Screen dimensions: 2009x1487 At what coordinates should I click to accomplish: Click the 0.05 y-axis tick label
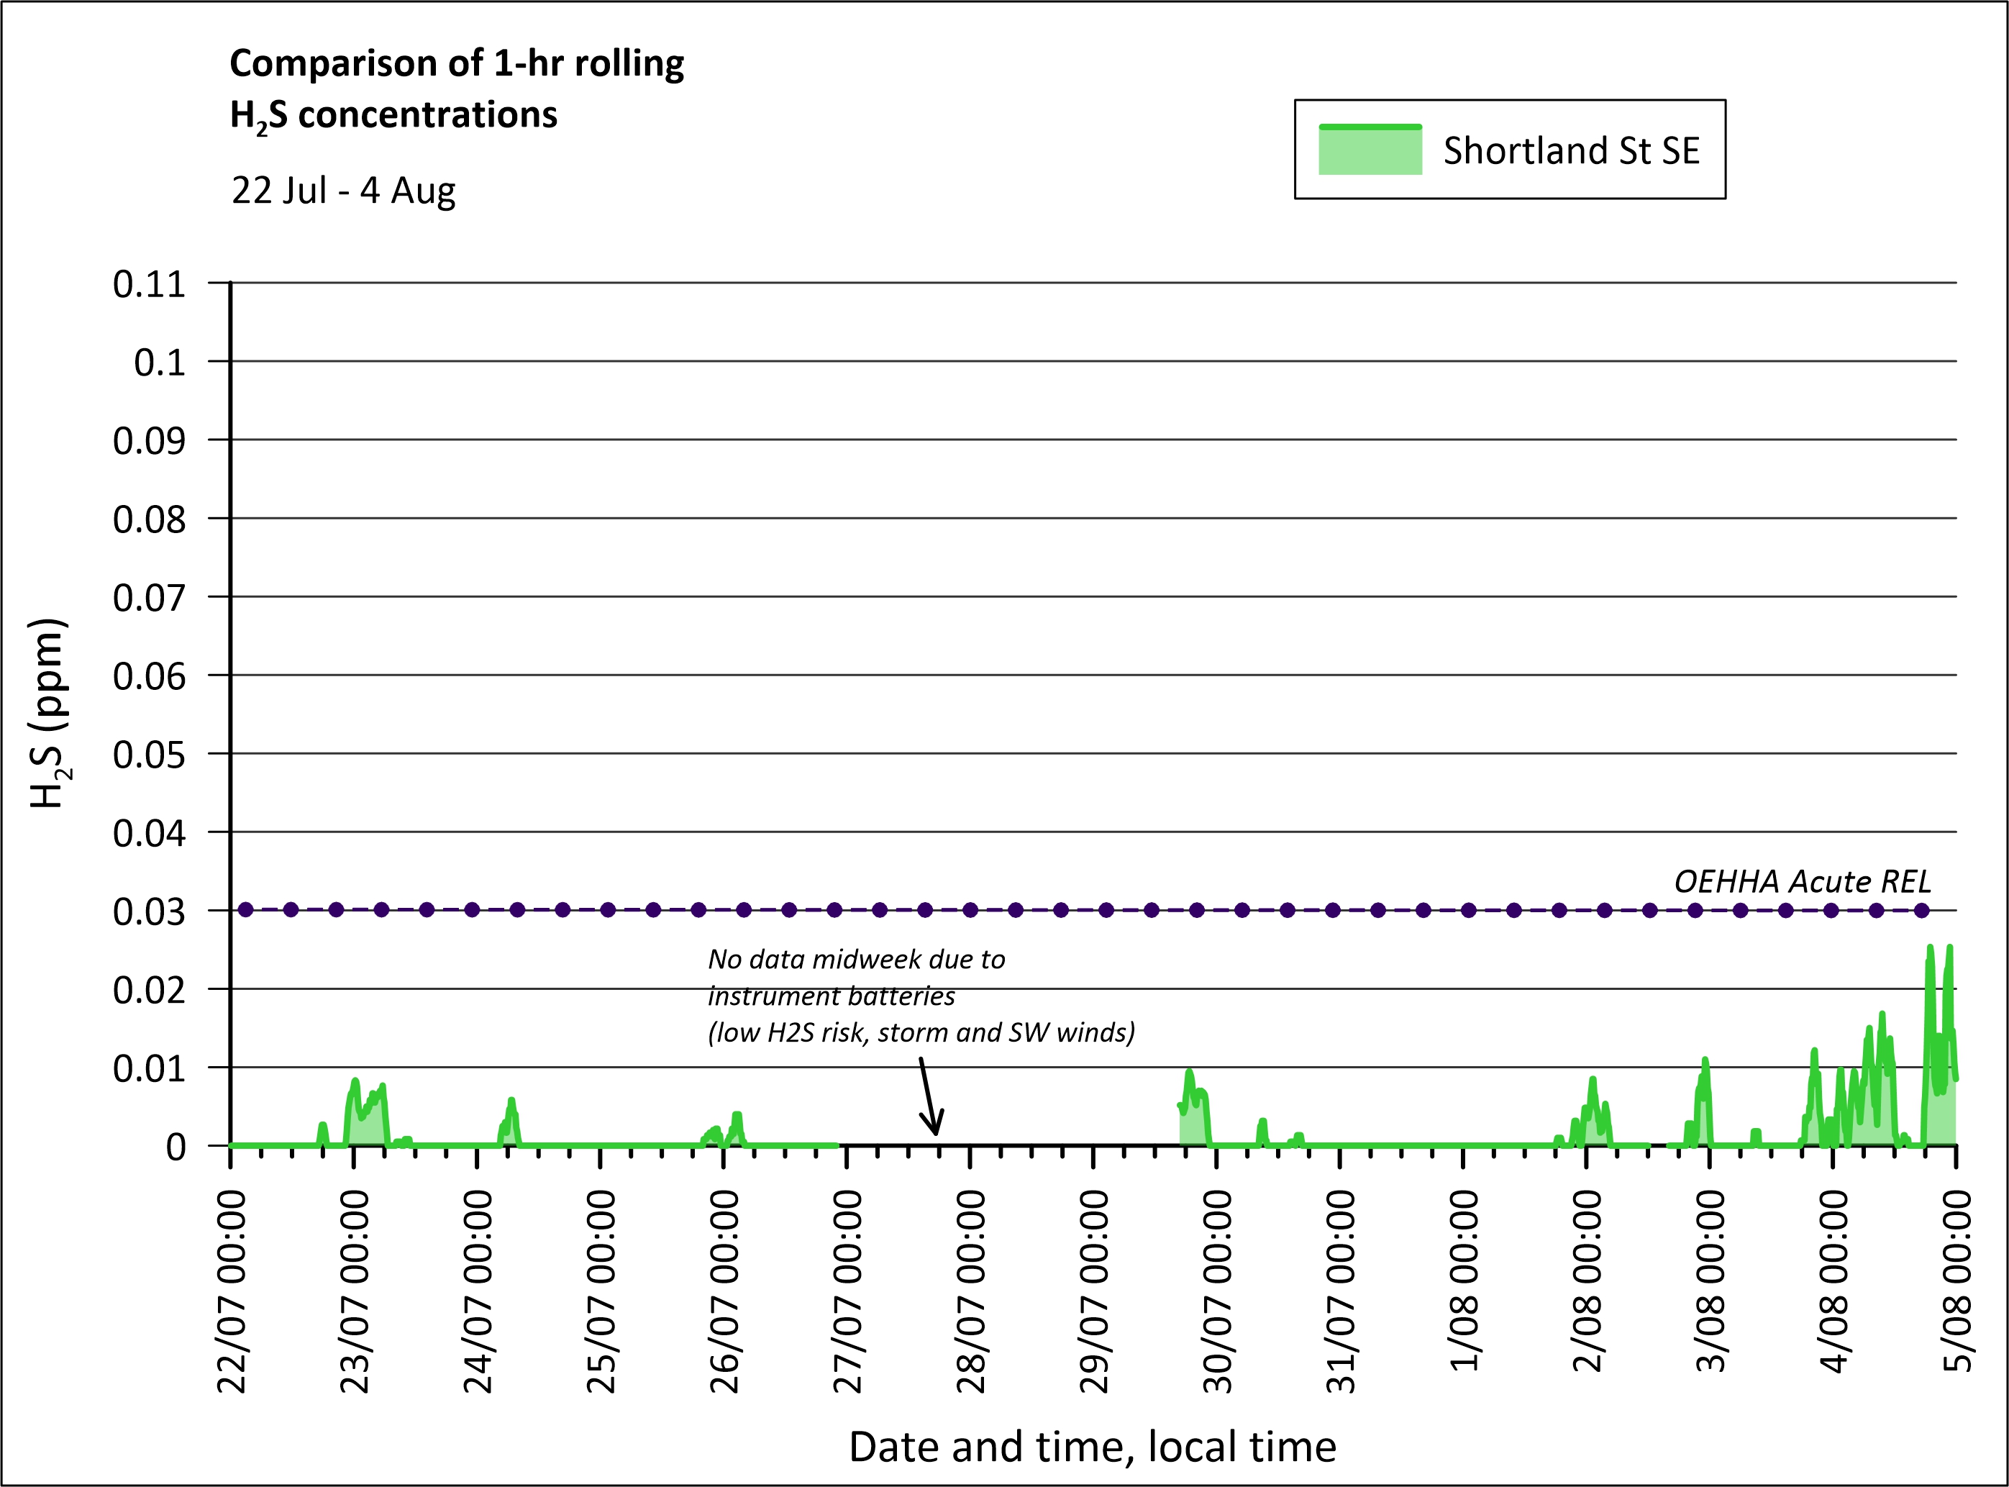[x=148, y=755]
